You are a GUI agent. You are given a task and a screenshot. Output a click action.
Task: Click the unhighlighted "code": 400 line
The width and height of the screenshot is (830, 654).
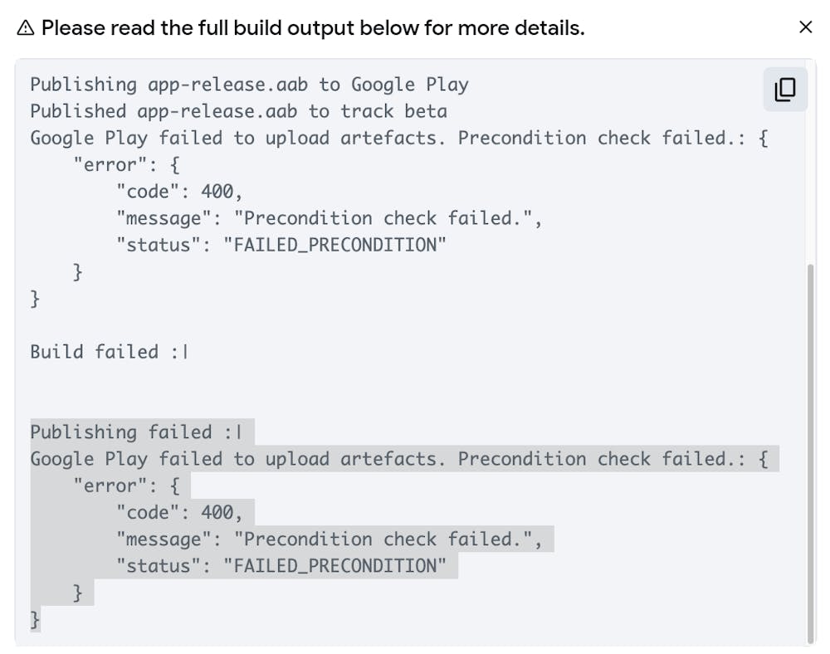pyautogui.click(x=179, y=192)
